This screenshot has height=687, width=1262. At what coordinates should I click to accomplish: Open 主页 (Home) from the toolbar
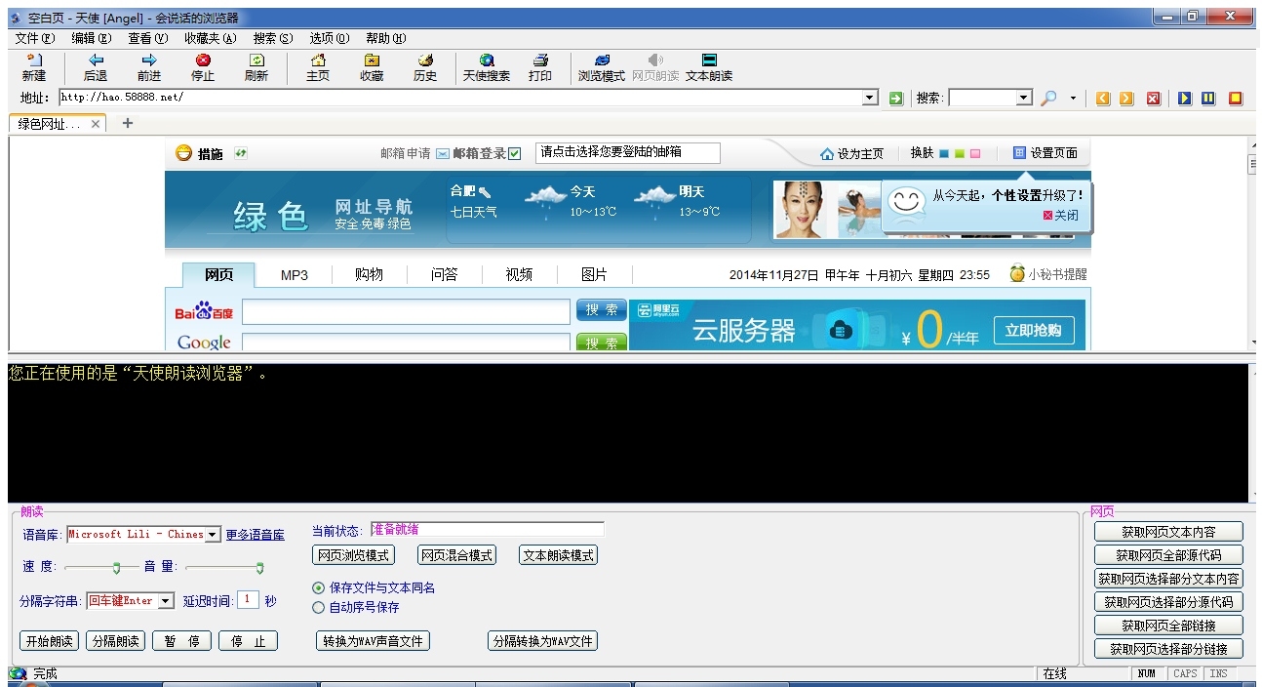tap(318, 61)
